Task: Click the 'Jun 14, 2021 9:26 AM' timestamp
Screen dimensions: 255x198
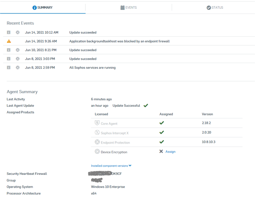Action: tap(41, 41)
